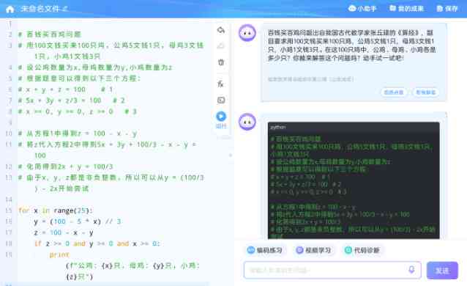The height and width of the screenshot is (286, 467).
Task: Click the left pill button under the problem
Action: (393, 92)
